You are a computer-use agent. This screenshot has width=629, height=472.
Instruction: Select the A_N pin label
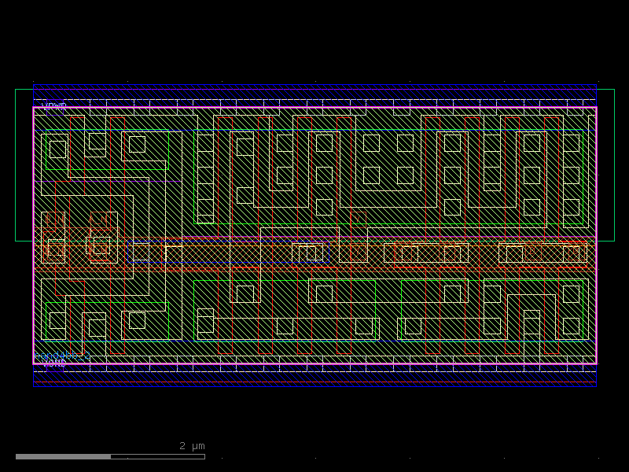tap(97, 219)
